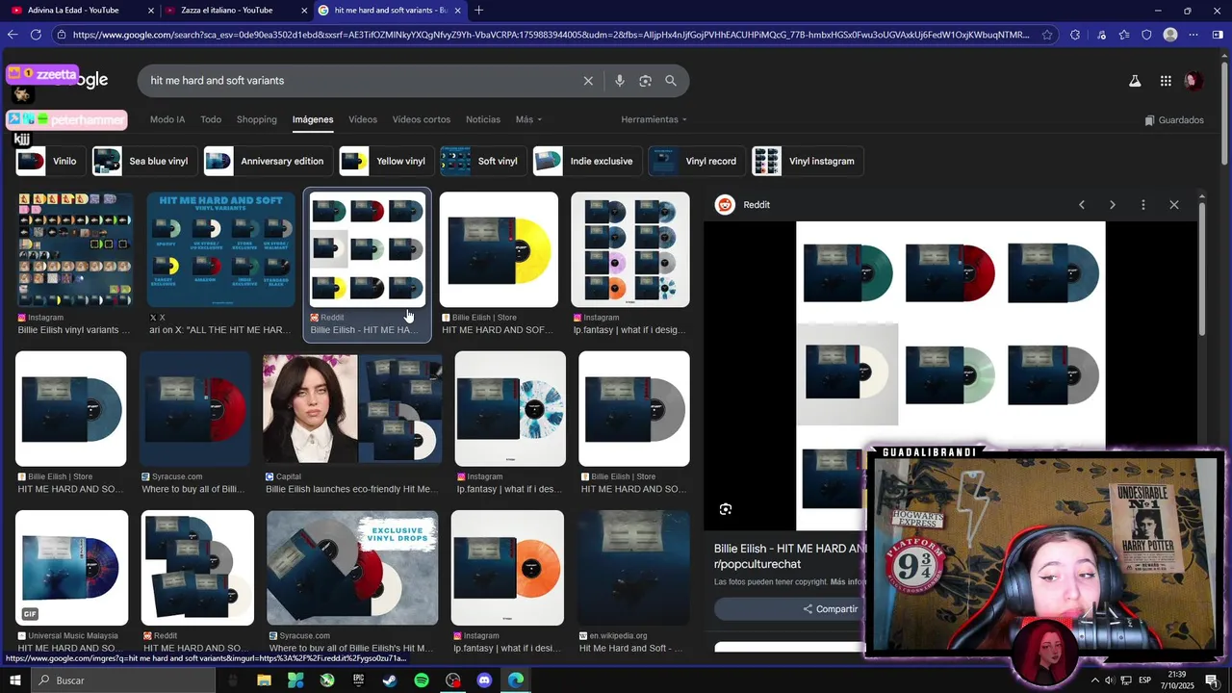
Task: Open Capital Billie Eilish eco-friendly image result
Action: coord(352,409)
